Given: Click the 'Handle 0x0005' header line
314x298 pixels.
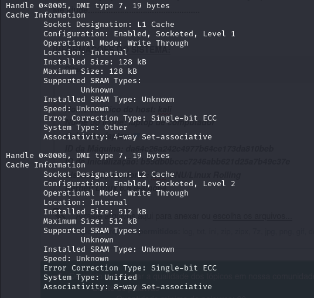Looking at the screenshot, I should [88, 6].
